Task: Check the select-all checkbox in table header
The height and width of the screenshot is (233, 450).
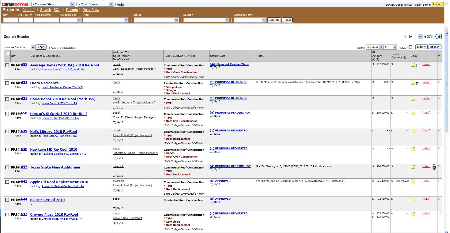Action: [x=7, y=53]
